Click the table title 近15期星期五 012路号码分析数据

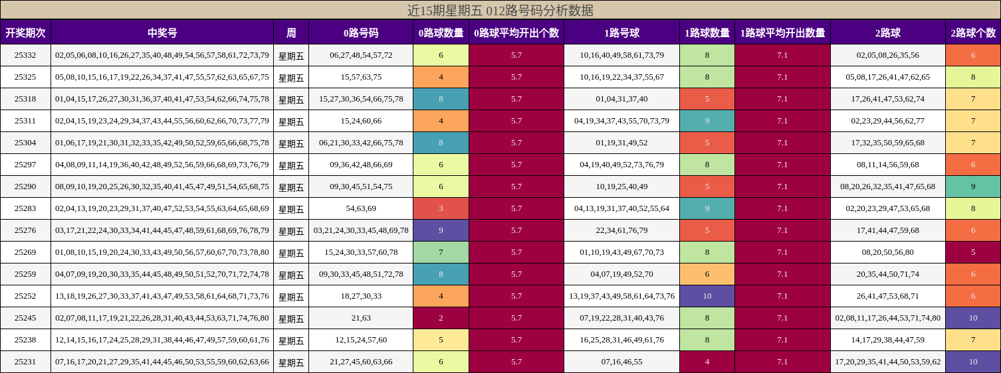point(500,10)
